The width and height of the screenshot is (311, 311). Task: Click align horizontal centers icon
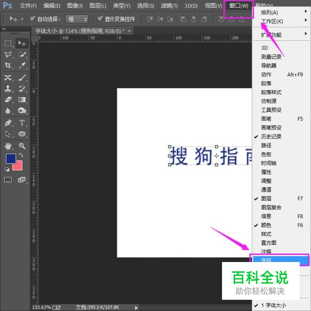pyautogui.click(x=194, y=19)
